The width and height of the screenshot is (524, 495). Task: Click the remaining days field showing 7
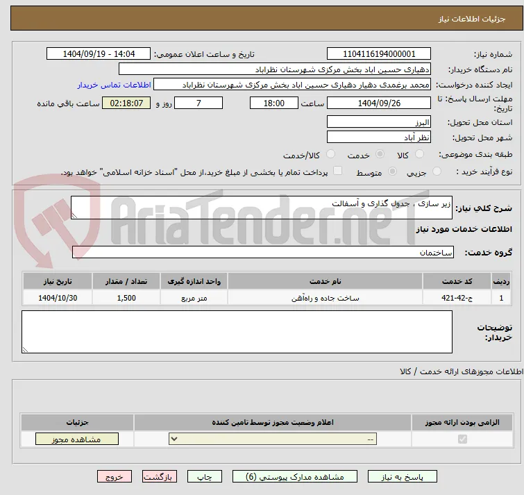(198, 103)
